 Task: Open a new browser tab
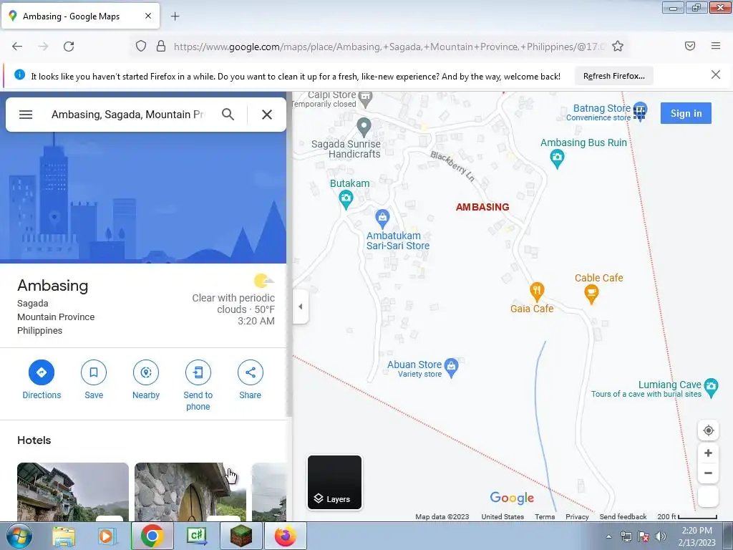pyautogui.click(x=175, y=16)
